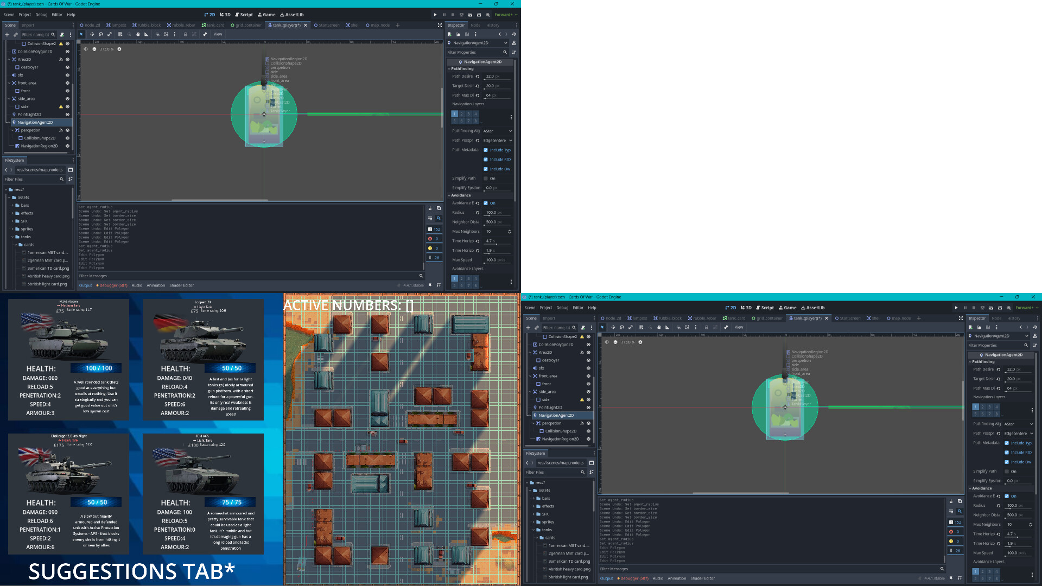Click Clear Output broom icon in upper Godot window

point(430,208)
